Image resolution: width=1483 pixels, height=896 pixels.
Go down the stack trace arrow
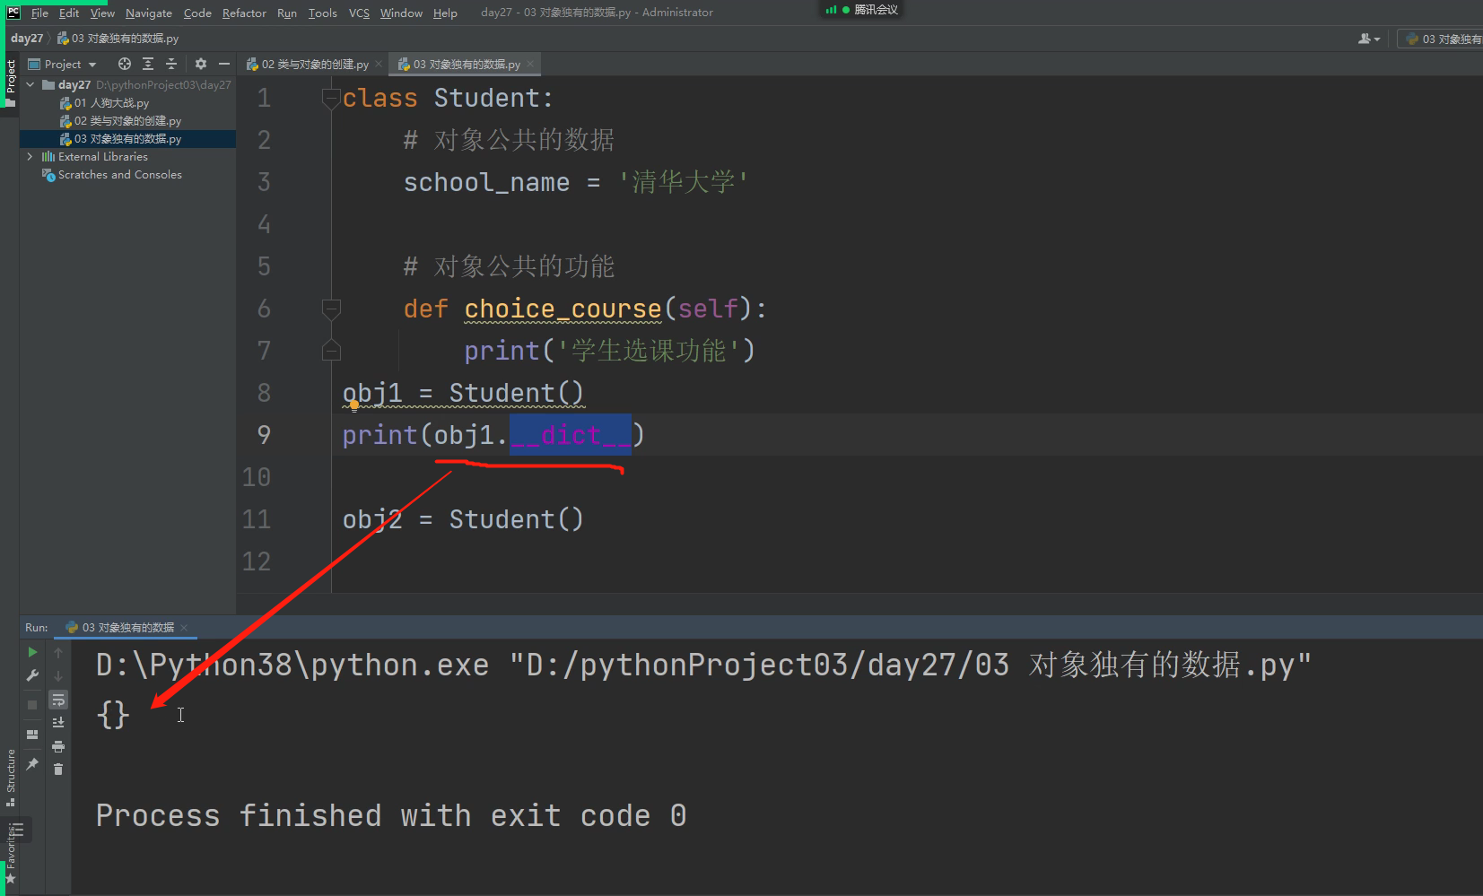[x=58, y=675]
